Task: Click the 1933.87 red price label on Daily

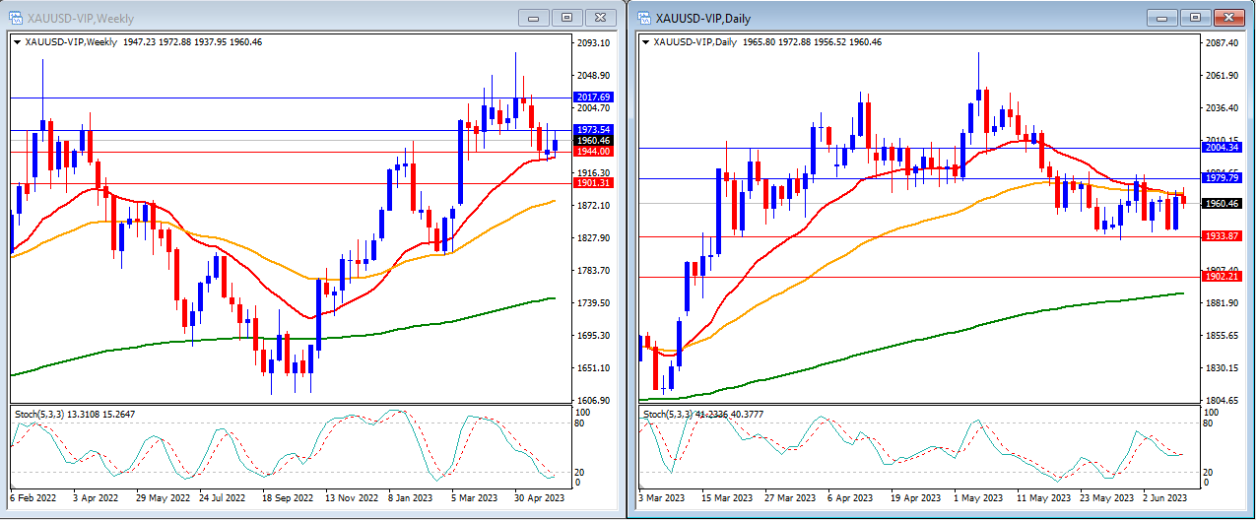Action: [1222, 236]
